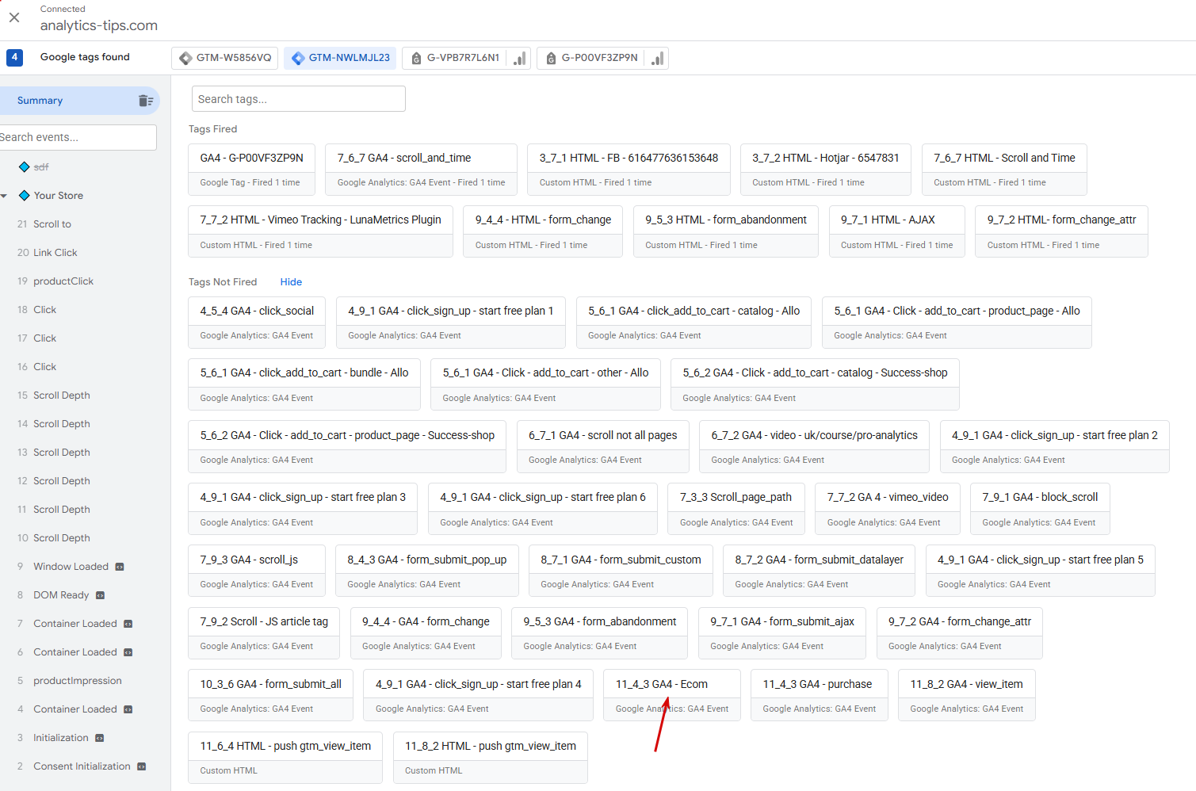Click the API icon beside DOM Ready
This screenshot has height=791, width=1196.
coord(101,595)
